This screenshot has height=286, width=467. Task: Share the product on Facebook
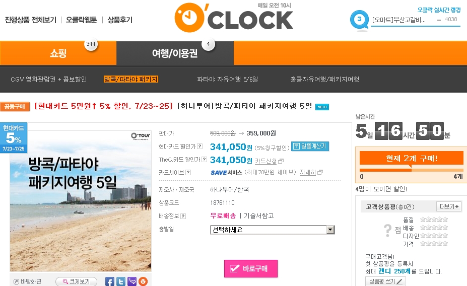(110, 281)
